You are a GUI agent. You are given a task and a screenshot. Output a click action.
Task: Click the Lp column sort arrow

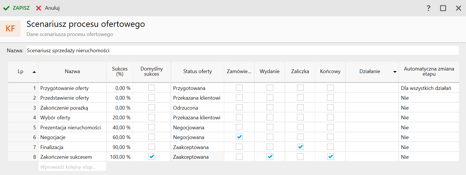click(34, 72)
